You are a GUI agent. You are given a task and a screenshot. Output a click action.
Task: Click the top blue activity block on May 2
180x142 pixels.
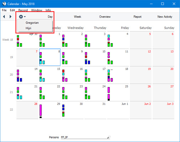tap(63, 39)
